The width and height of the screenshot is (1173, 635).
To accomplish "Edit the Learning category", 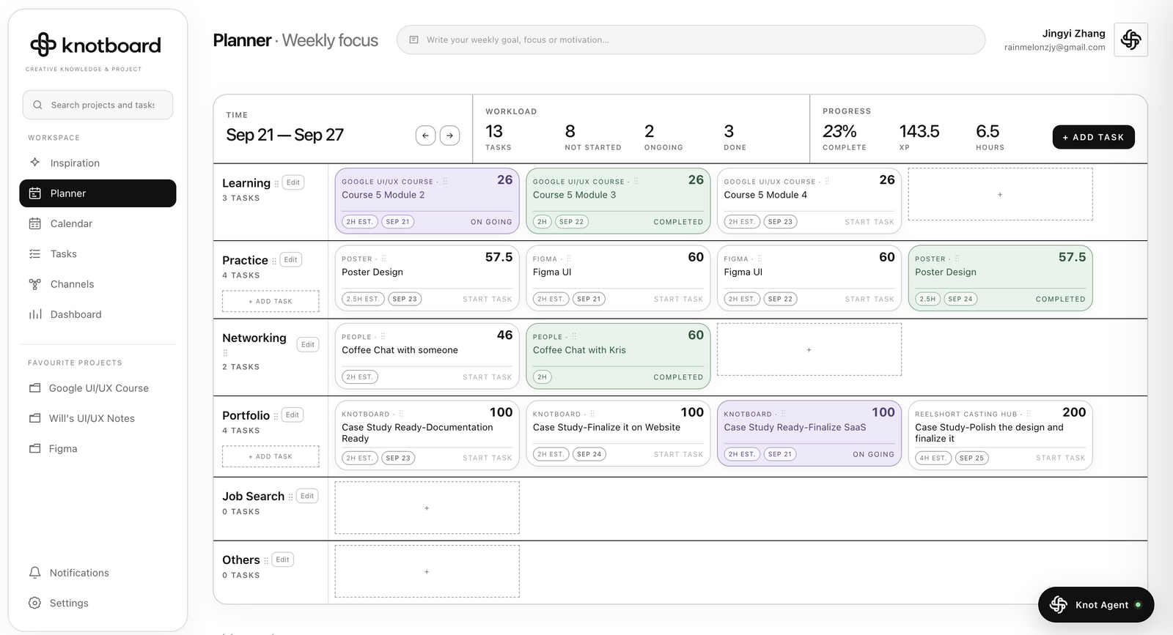I will pos(293,182).
